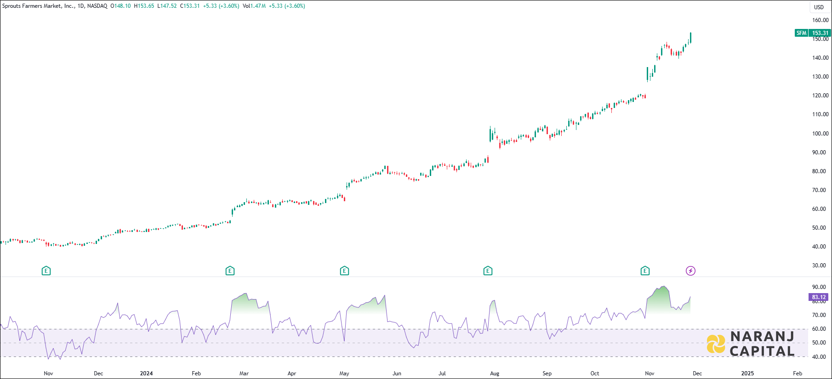The height and width of the screenshot is (379, 832).
Task: Click the purple 83.12 RSI value label
Action: pyautogui.click(x=819, y=297)
